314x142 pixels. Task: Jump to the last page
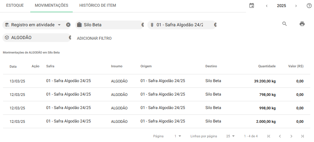coord(302,136)
